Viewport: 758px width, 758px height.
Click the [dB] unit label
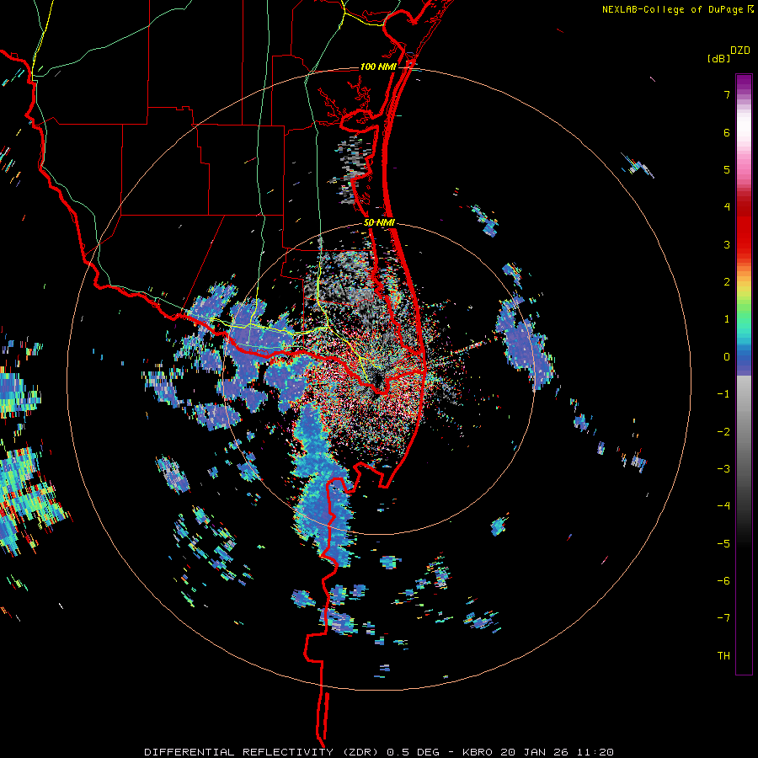click(x=718, y=58)
